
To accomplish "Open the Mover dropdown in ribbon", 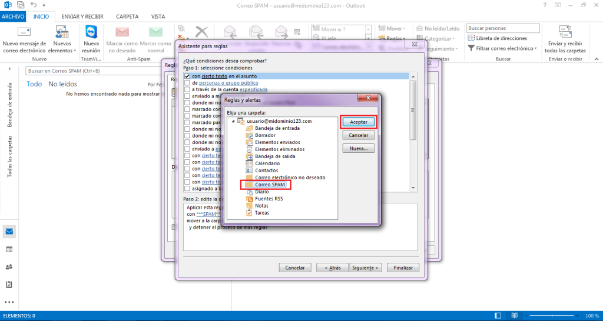I will 392,28.
